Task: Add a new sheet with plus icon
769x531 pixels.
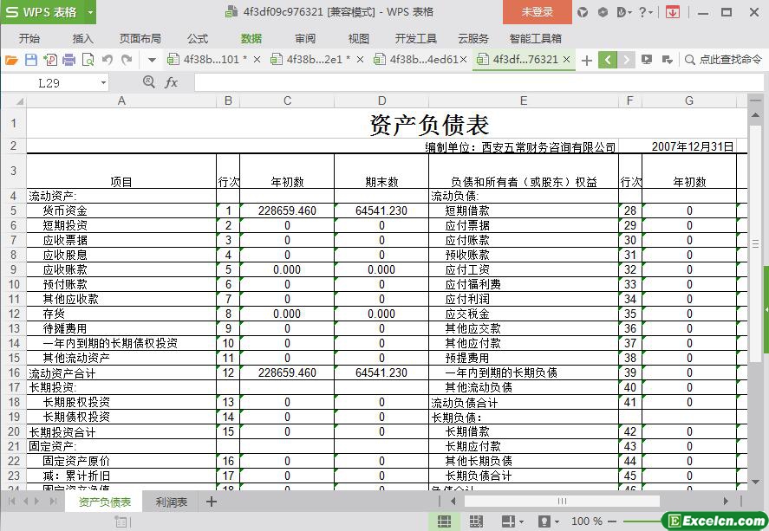Action: tap(211, 502)
